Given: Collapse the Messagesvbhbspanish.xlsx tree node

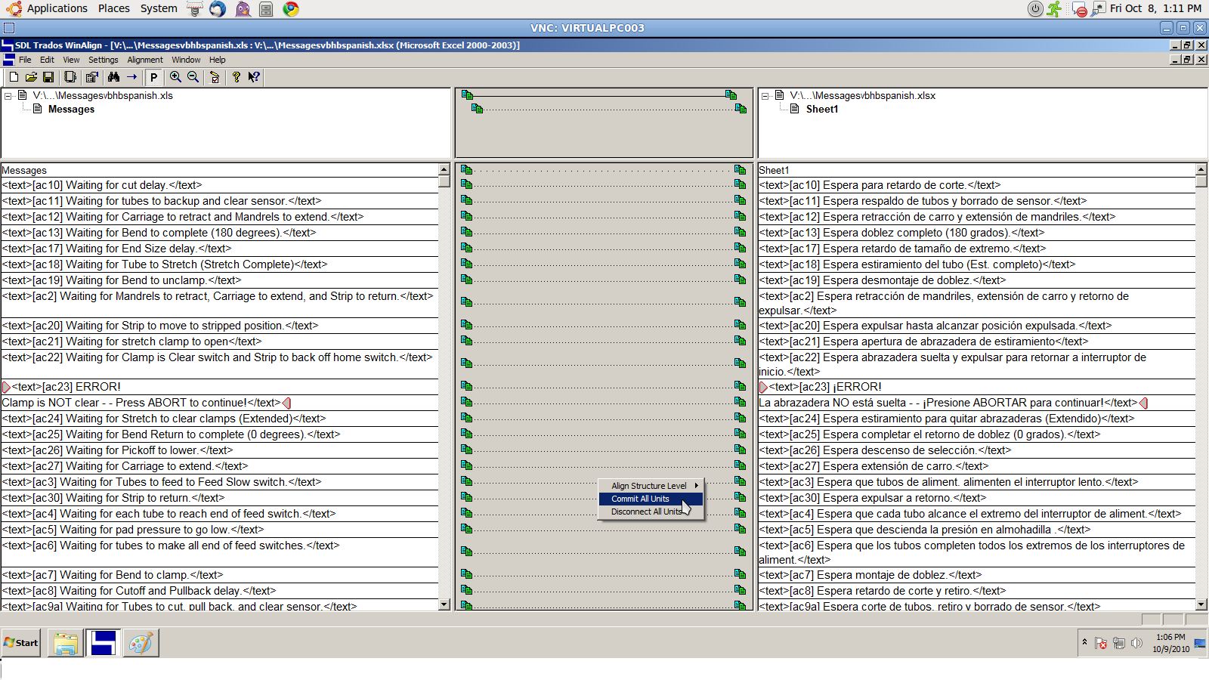Looking at the screenshot, I should point(765,96).
